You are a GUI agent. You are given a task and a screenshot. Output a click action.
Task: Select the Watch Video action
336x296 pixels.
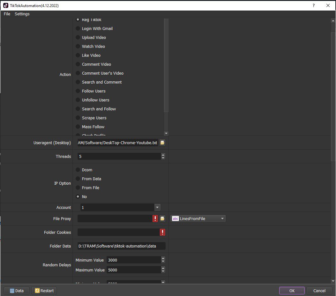point(90,46)
